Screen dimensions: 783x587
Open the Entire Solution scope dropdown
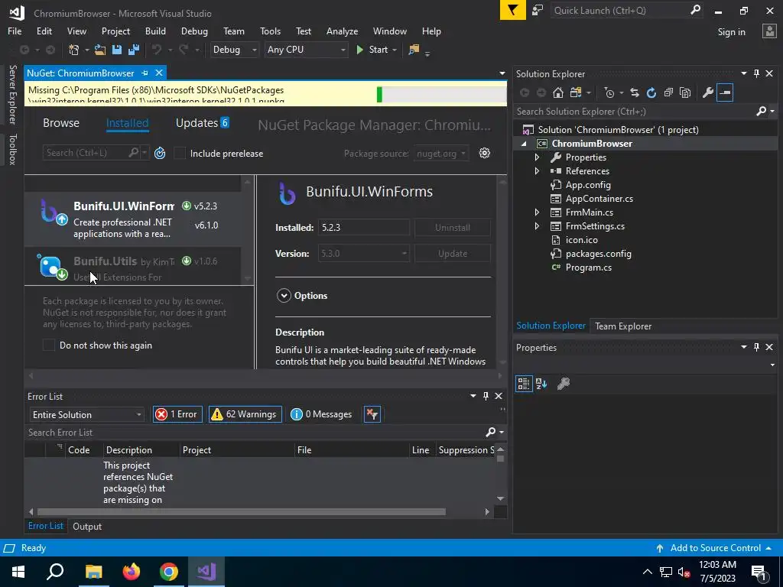click(x=86, y=414)
